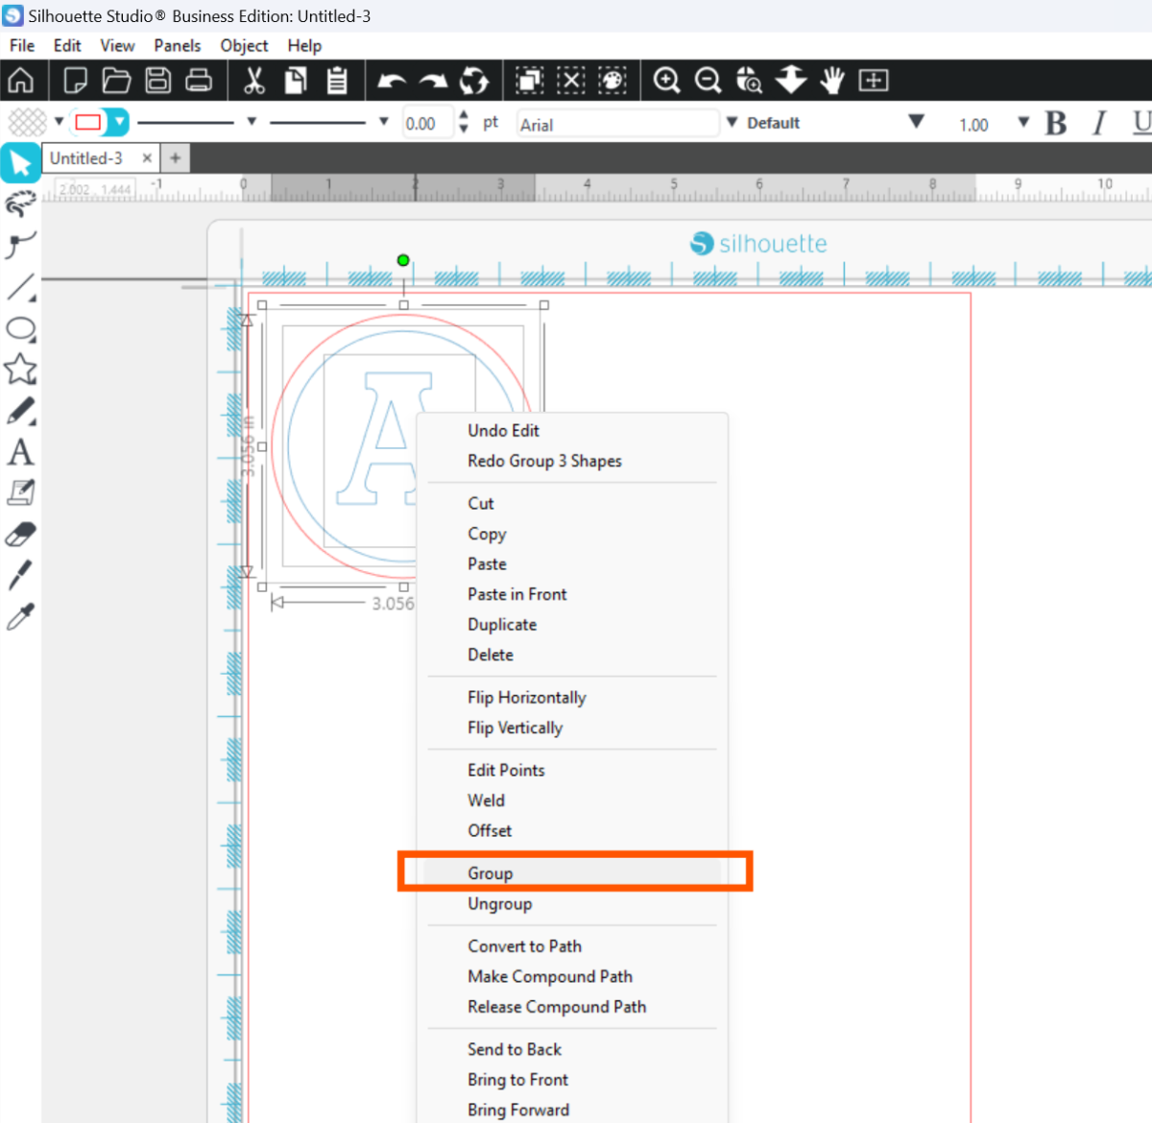Zoom in with the magnifier plus icon
The image size is (1152, 1123).
pos(666,81)
